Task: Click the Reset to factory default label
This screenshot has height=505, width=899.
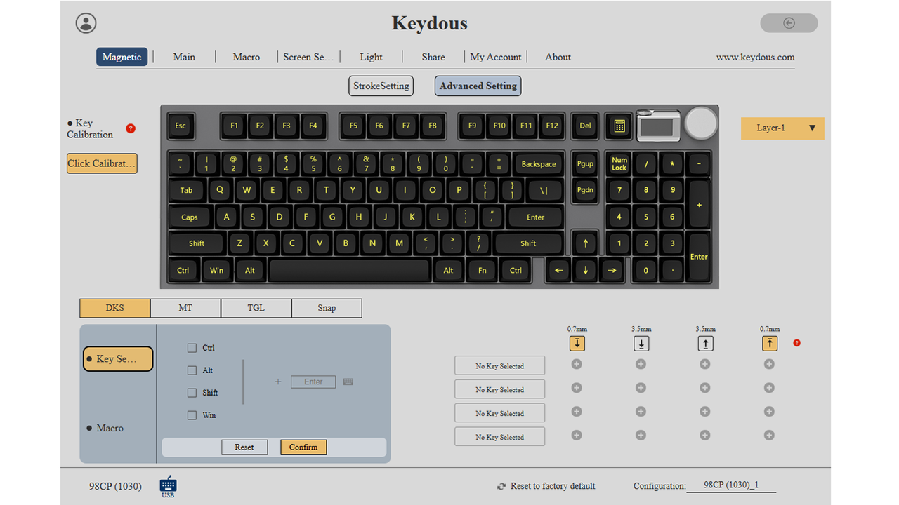Action: (553, 486)
